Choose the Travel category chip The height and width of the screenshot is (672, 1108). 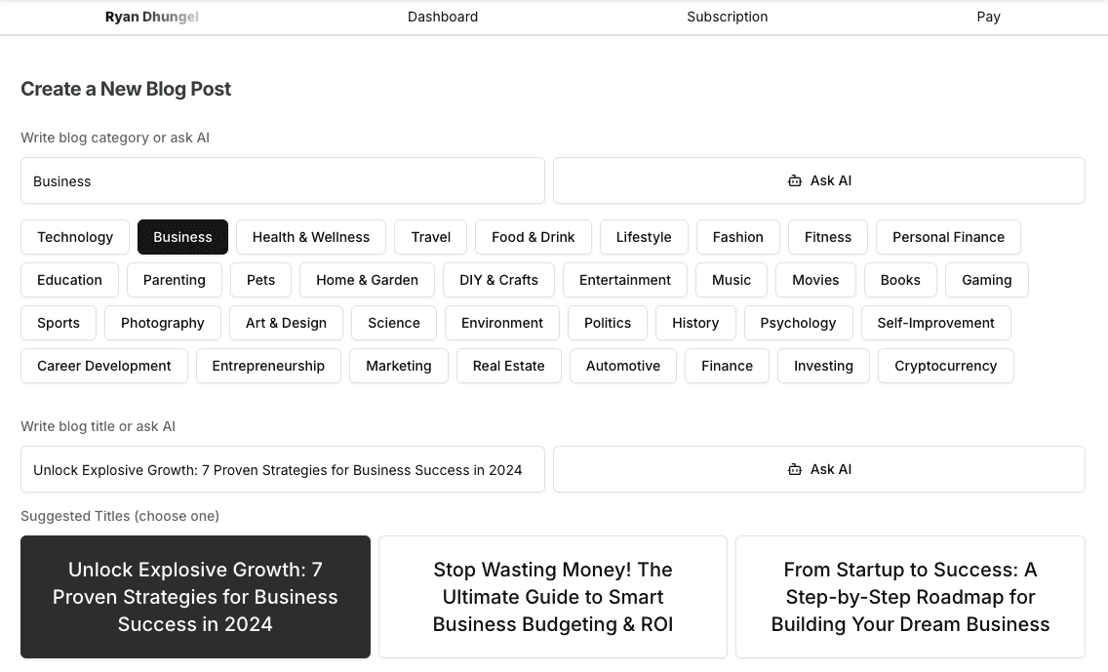(431, 237)
